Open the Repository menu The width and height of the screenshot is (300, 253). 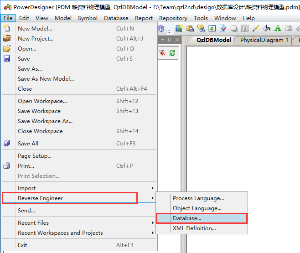(173, 18)
